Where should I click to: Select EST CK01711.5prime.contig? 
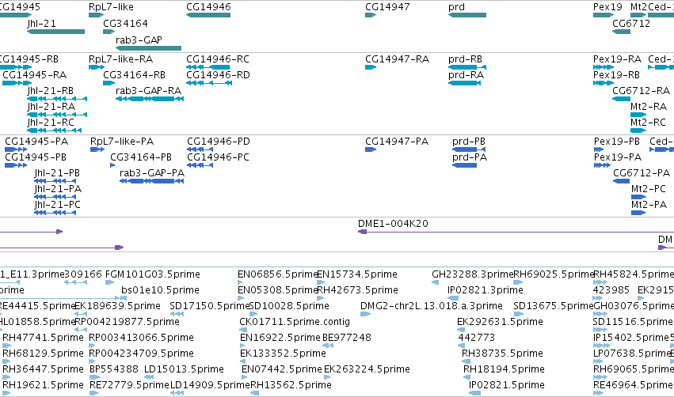click(x=242, y=330)
